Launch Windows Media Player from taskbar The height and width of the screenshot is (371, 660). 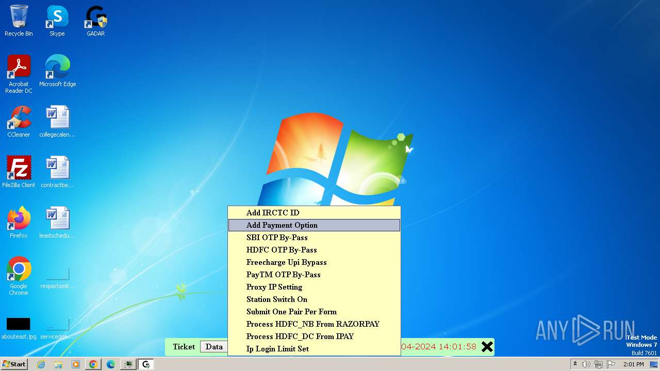coord(76,364)
